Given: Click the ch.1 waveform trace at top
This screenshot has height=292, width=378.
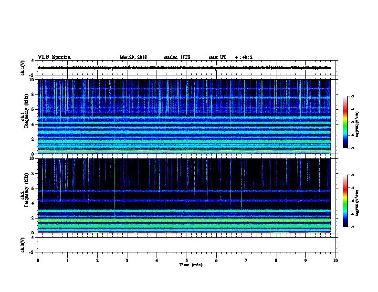Looking at the screenshot, I should (184, 68).
